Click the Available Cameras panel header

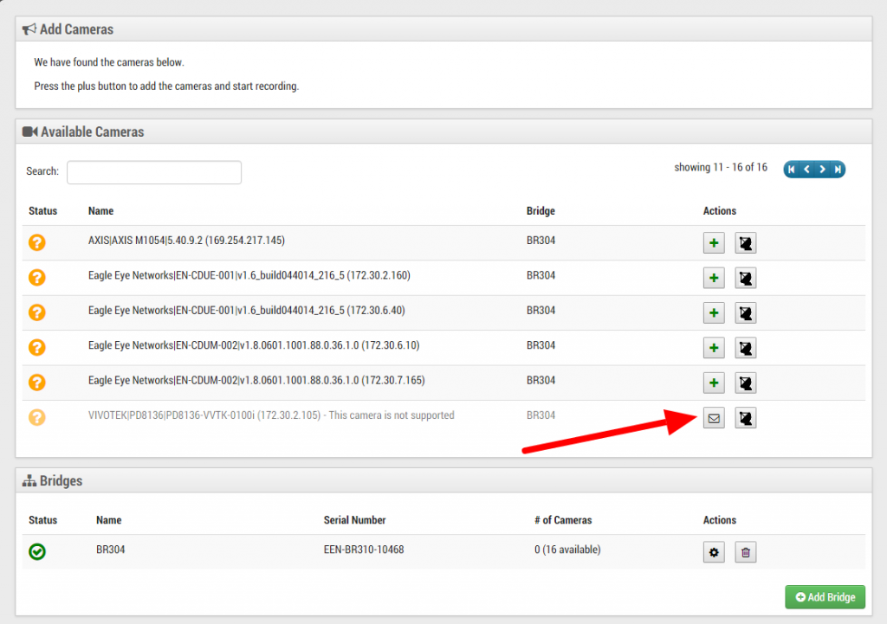[443, 132]
